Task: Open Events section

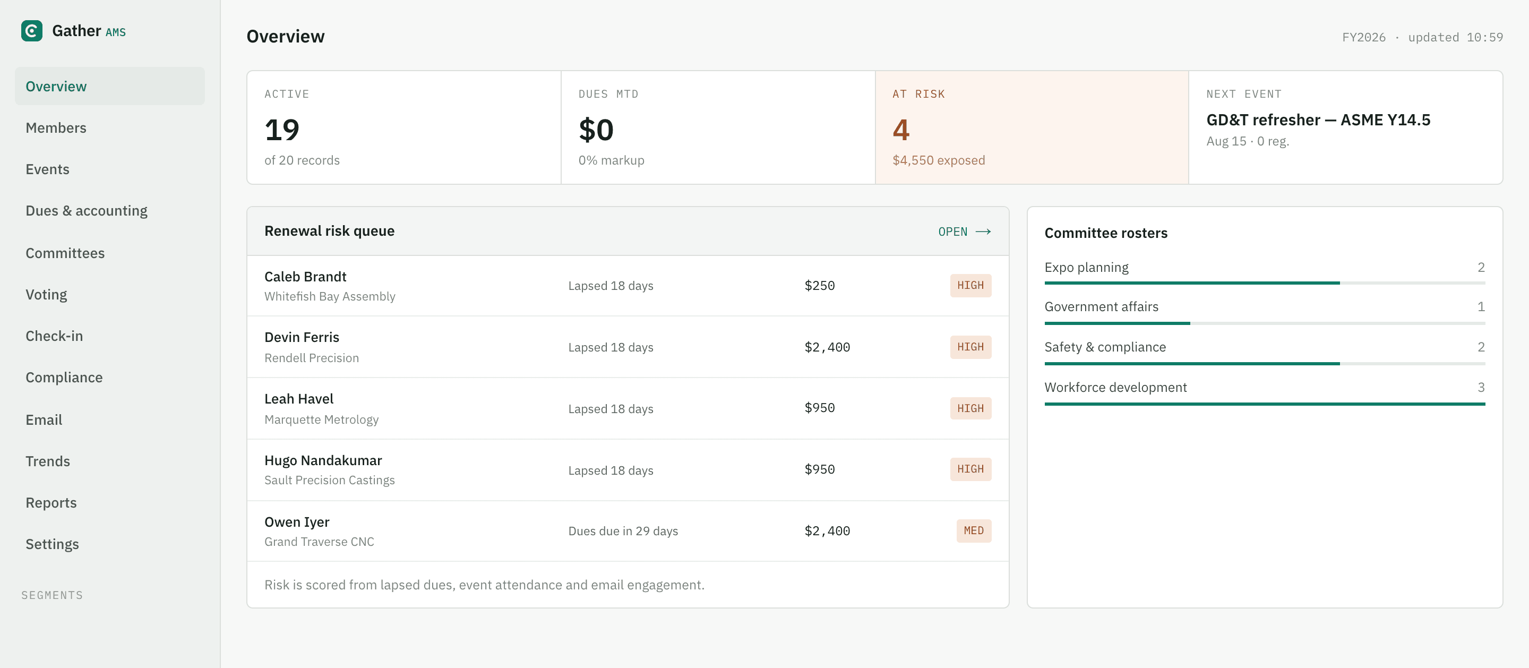Action: click(110, 169)
